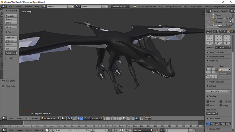Image resolution: width=235 pixels, height=132 pixels.
Task: Enable the Axis display checkbox
Action: [207, 105]
